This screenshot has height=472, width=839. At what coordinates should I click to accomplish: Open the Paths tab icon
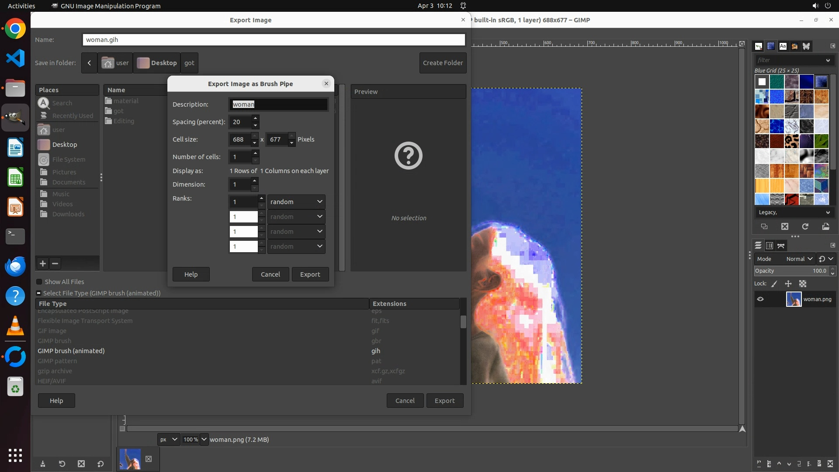point(781,246)
